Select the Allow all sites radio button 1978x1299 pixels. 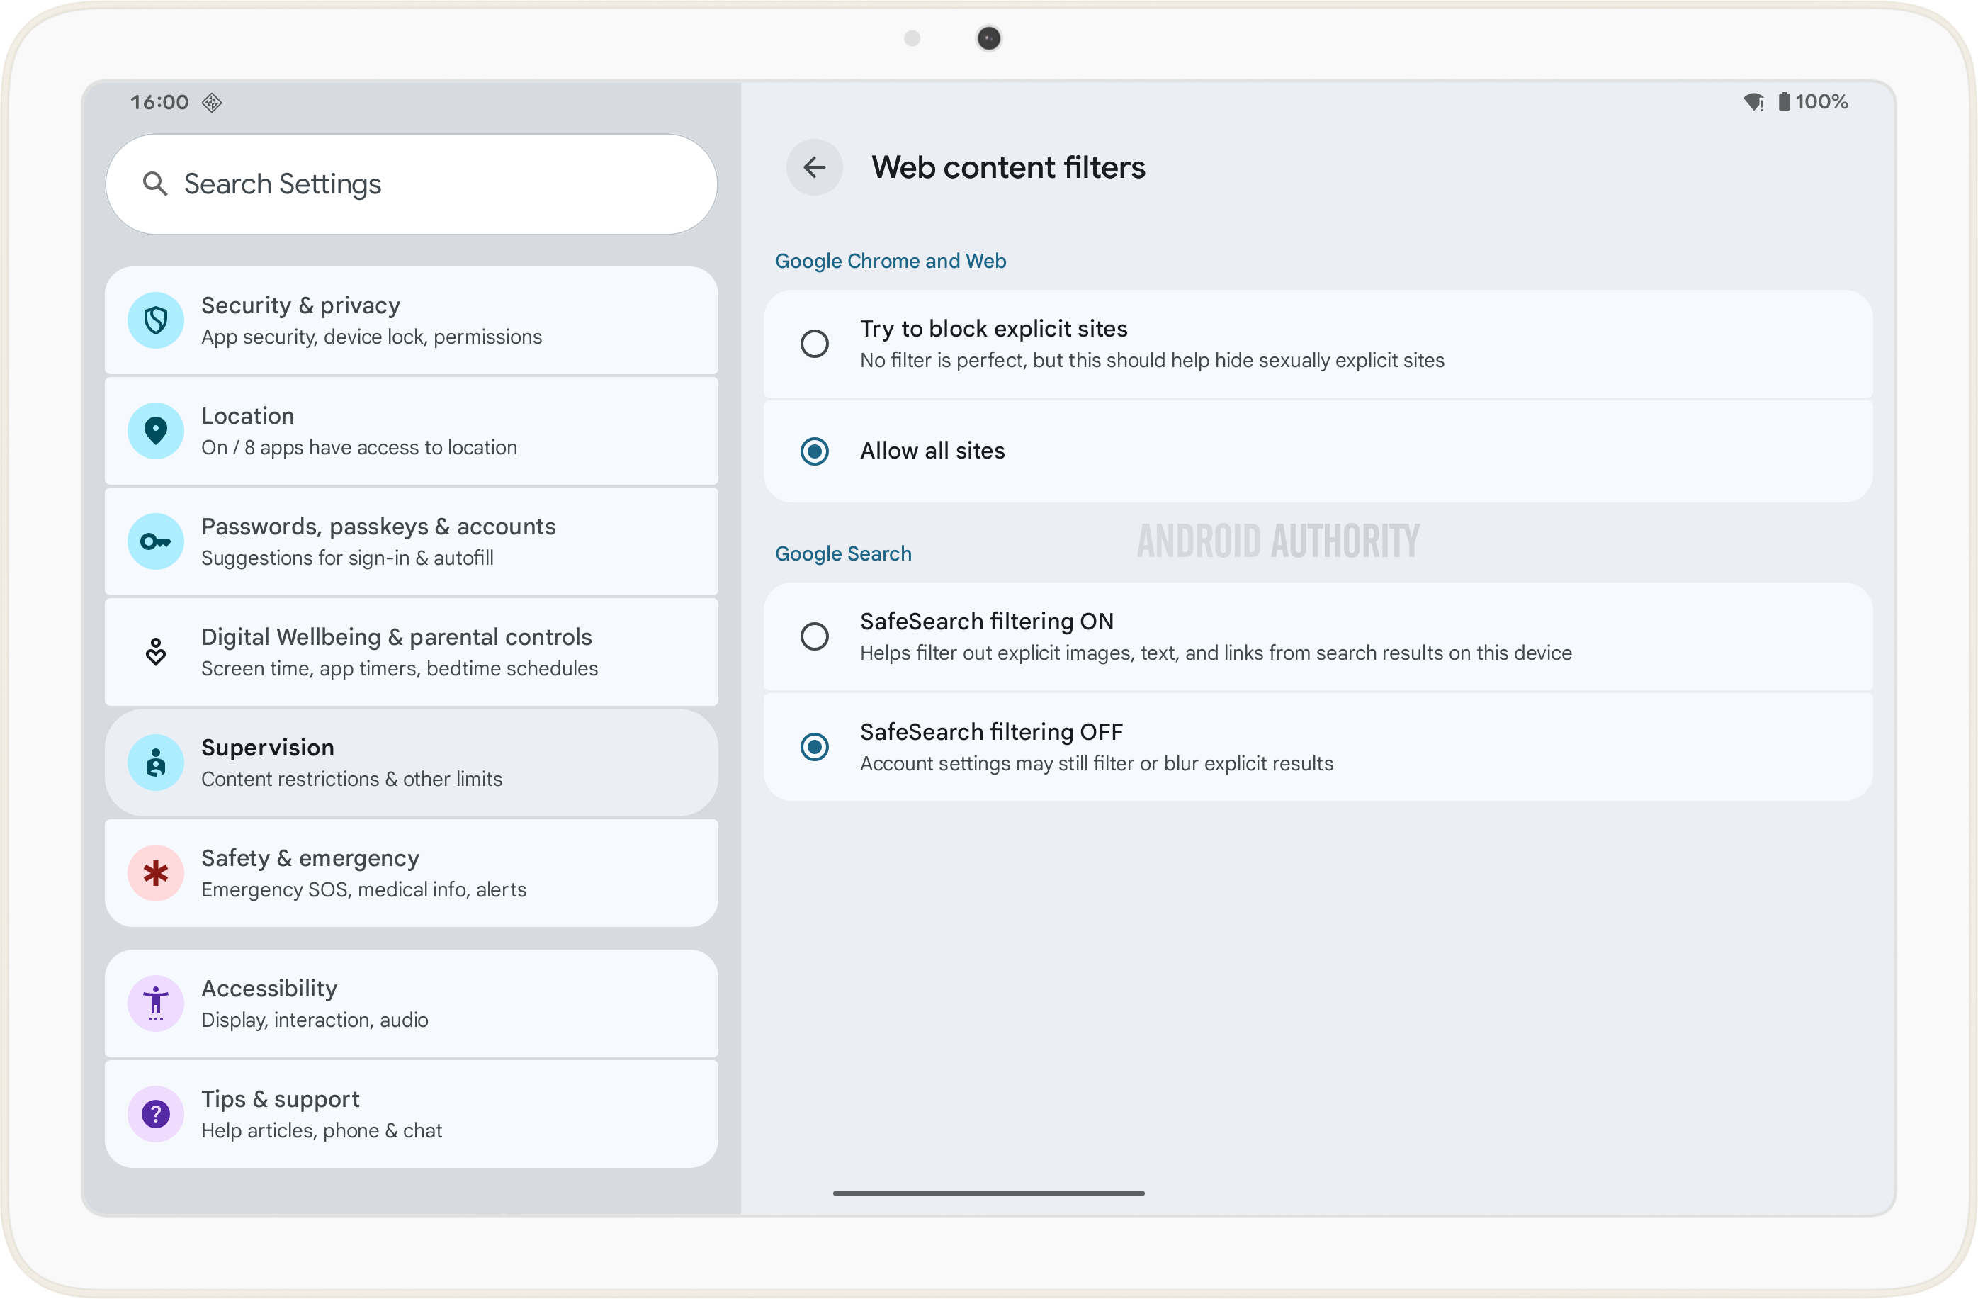pyautogui.click(x=813, y=451)
